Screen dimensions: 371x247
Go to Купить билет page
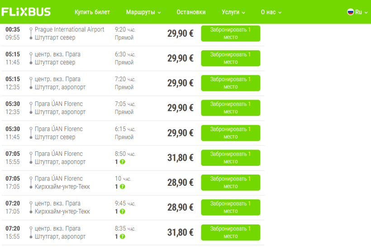(x=92, y=12)
